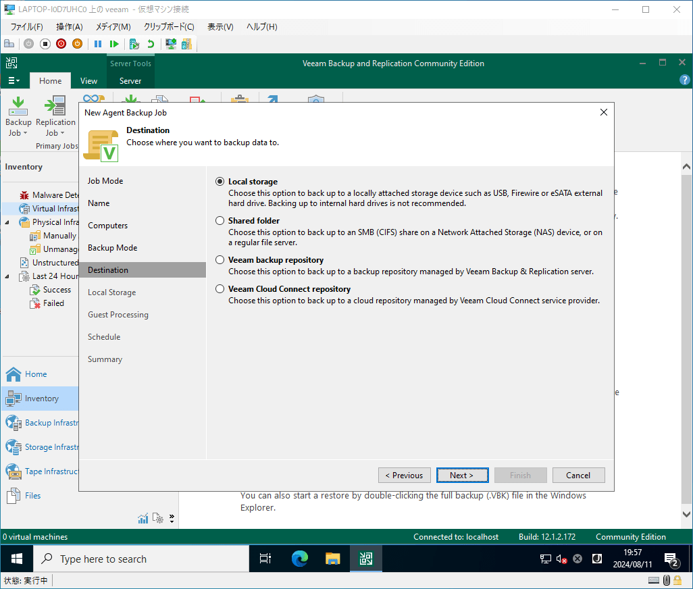693x589 pixels.
Task: Open the 操作 menu
Action: click(70, 27)
